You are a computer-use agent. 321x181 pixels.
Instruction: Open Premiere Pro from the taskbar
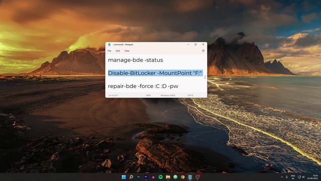(x=146, y=177)
